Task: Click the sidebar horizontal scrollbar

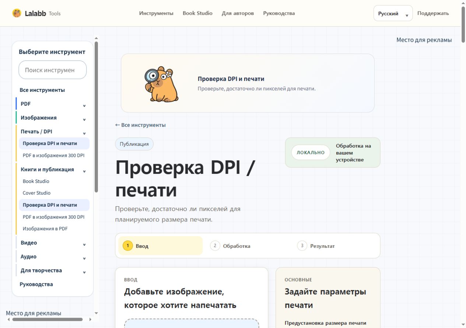Action: click(48, 320)
